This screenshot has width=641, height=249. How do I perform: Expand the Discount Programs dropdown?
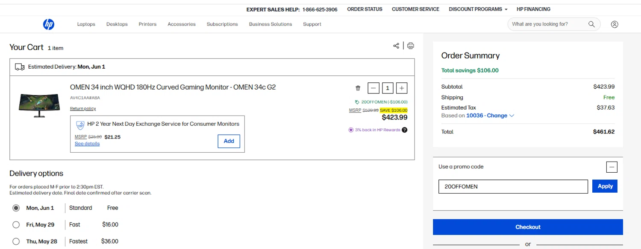[478, 9]
